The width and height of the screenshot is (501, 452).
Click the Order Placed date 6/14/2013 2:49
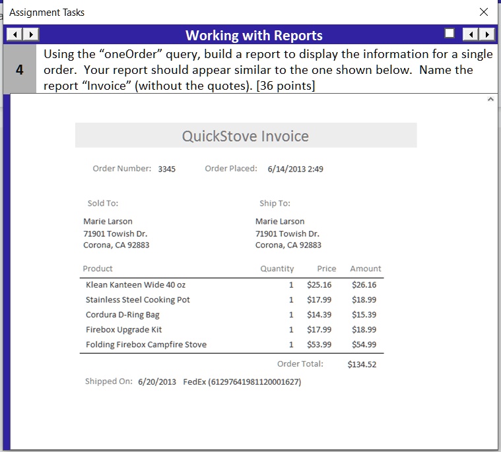(296, 169)
